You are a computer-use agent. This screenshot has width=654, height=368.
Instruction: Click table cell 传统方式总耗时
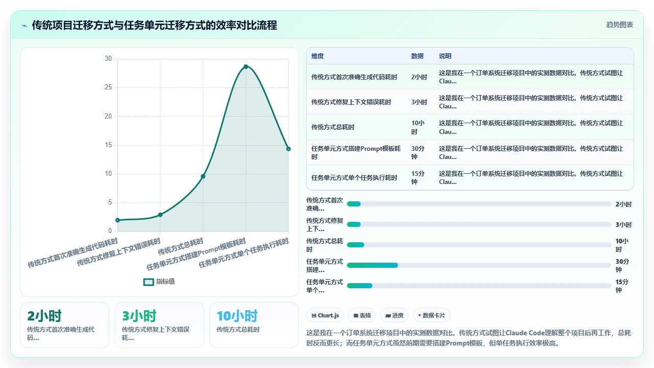pos(333,127)
